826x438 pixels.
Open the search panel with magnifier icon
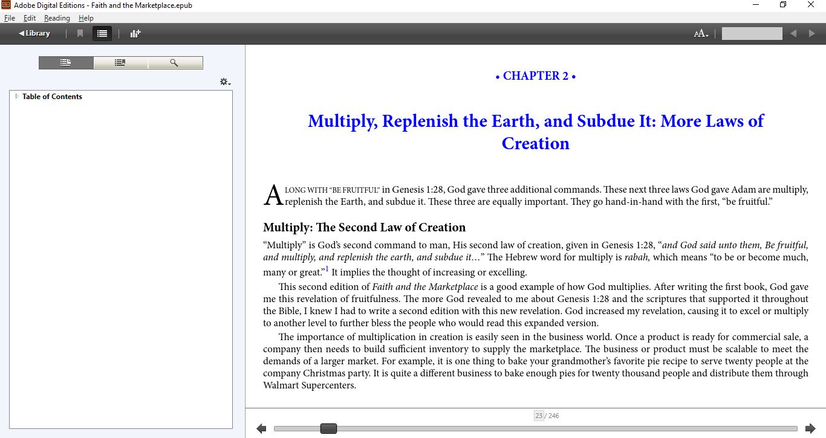pyautogui.click(x=175, y=63)
